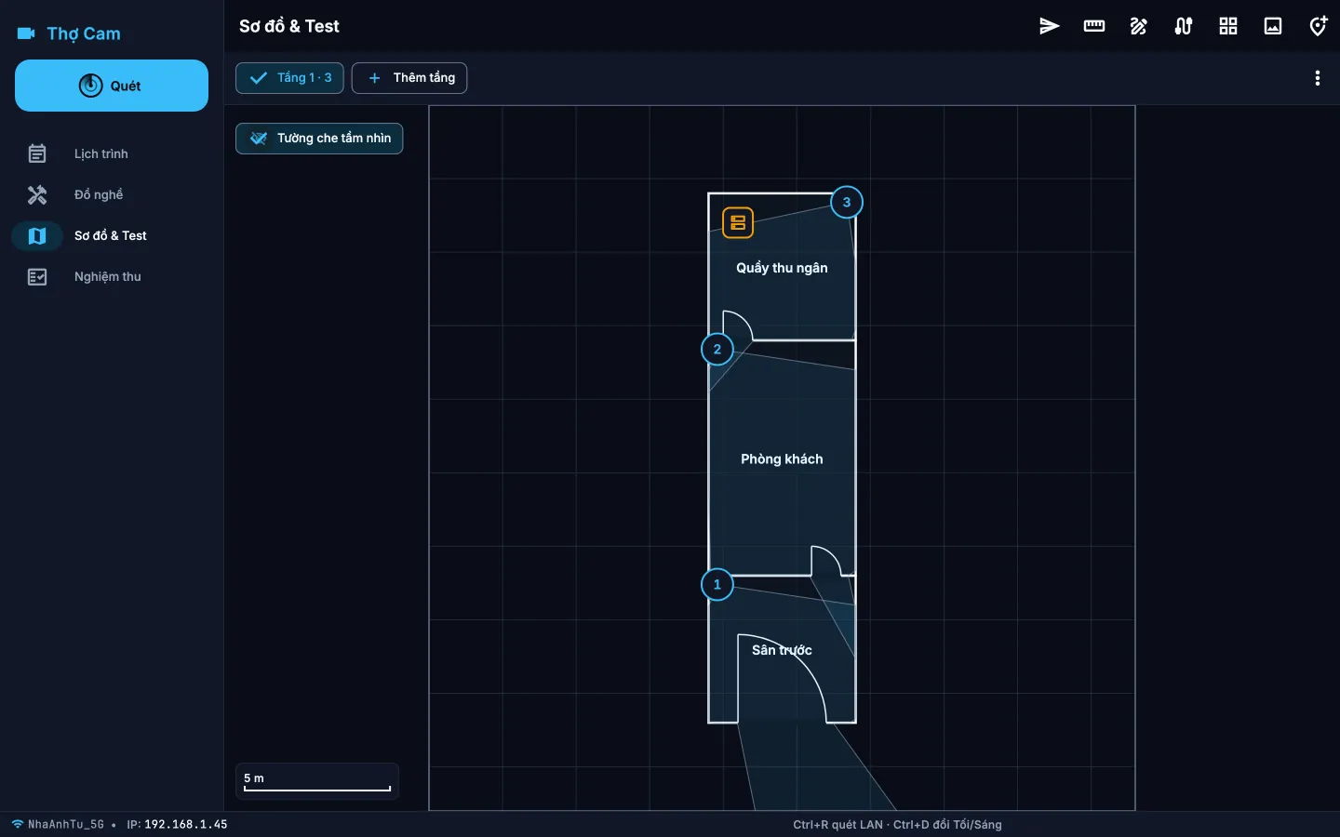The width and height of the screenshot is (1340, 837).
Task: Click the send (paper plane) icon
Action: click(x=1050, y=26)
